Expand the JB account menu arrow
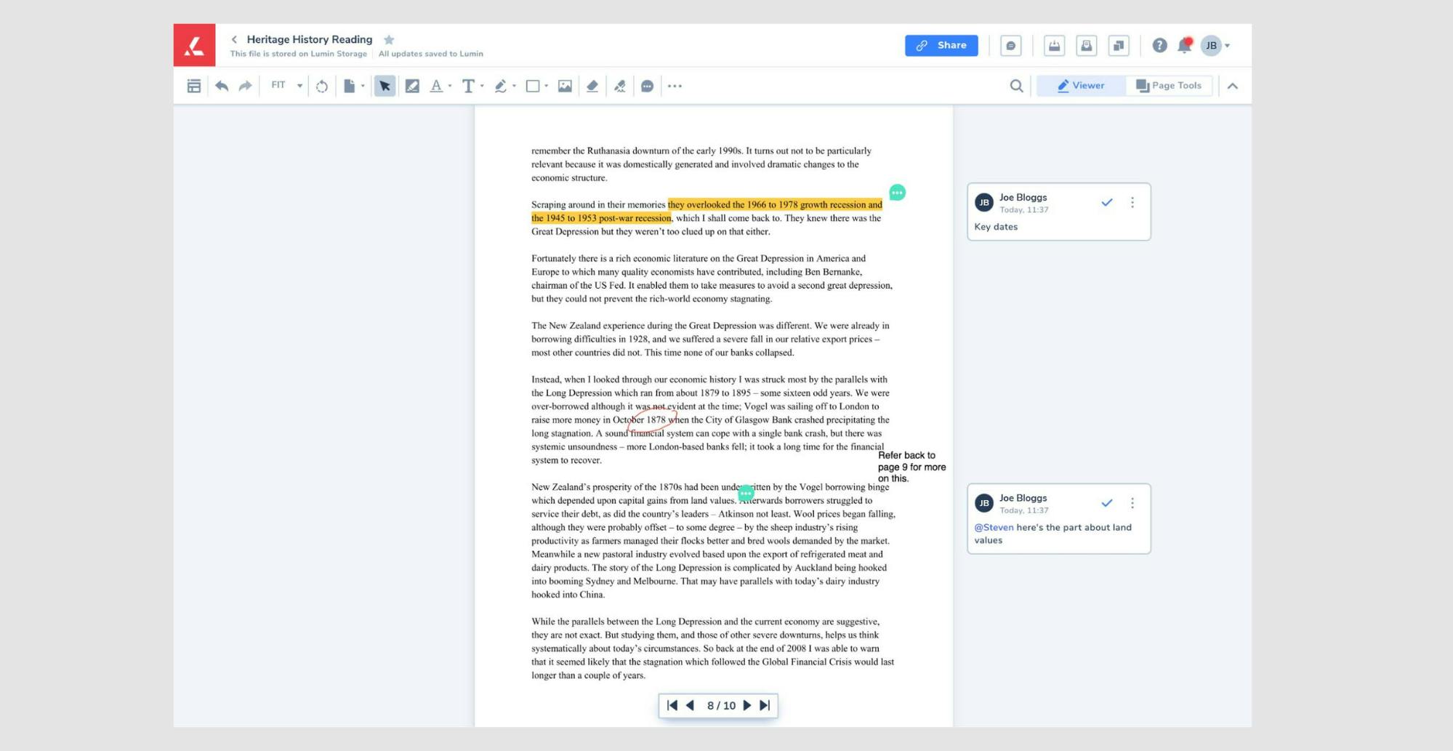This screenshot has width=1453, height=751. (x=1228, y=46)
